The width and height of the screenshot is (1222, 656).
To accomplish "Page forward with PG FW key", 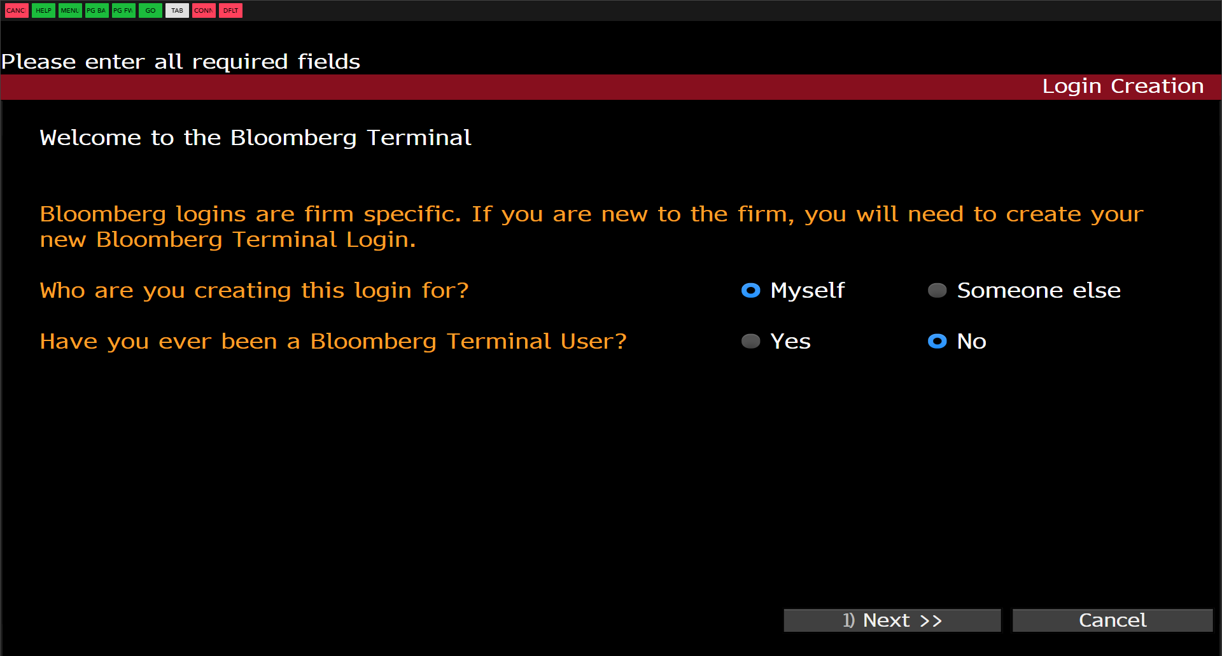I will click(x=123, y=10).
